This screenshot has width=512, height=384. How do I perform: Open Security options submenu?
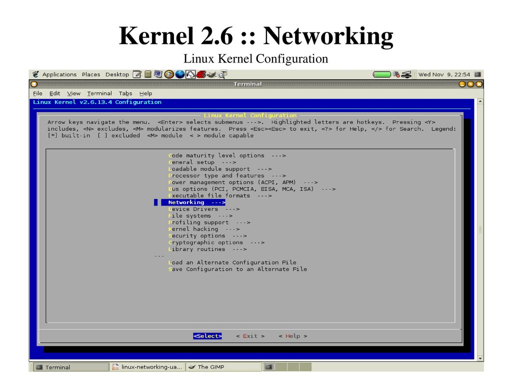pos(207,236)
